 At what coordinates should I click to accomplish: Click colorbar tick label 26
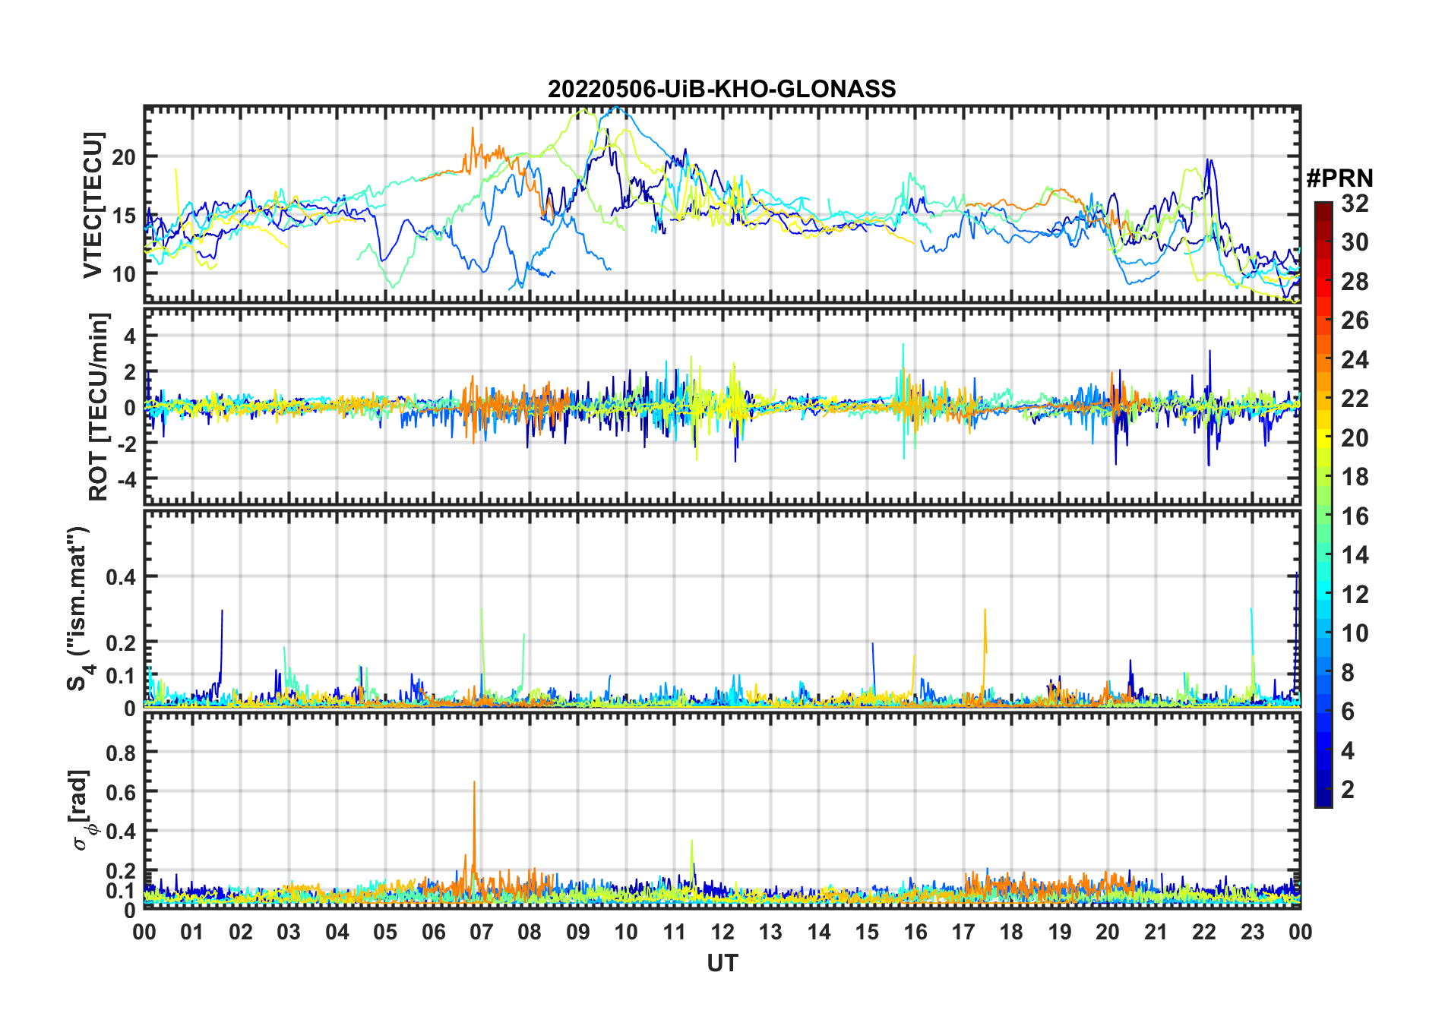pos(1355,320)
